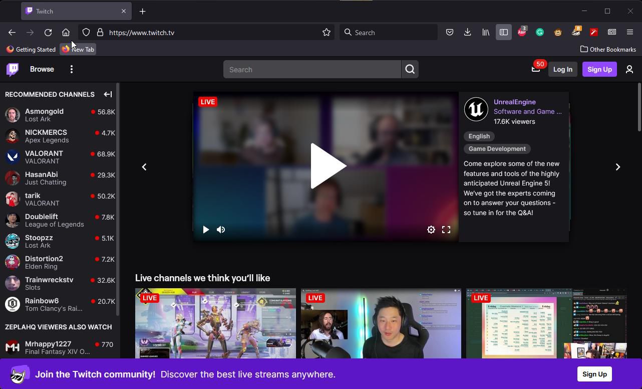Open the AdBlock extension icon

522,32
